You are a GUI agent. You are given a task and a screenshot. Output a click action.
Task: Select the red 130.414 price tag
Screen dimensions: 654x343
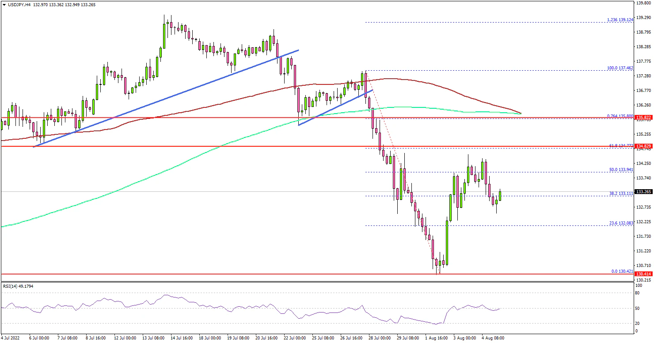(x=643, y=274)
